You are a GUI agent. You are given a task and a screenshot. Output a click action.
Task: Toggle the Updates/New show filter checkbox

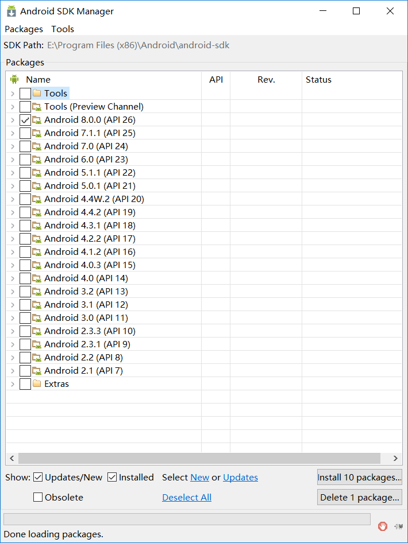pos(38,477)
